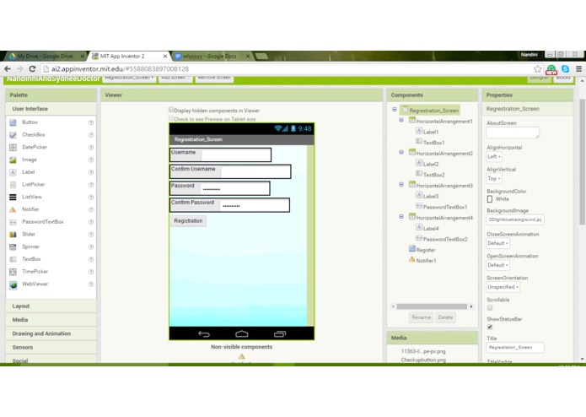
Task: Click the AboutScreen text area
Action: pos(513,133)
